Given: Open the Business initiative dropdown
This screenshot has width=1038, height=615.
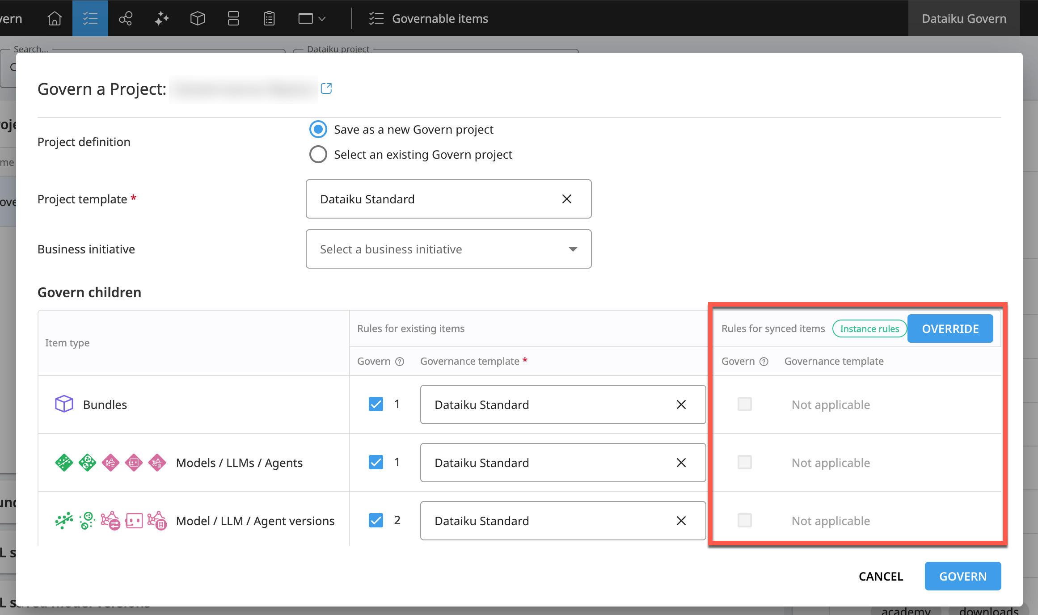Looking at the screenshot, I should [448, 249].
